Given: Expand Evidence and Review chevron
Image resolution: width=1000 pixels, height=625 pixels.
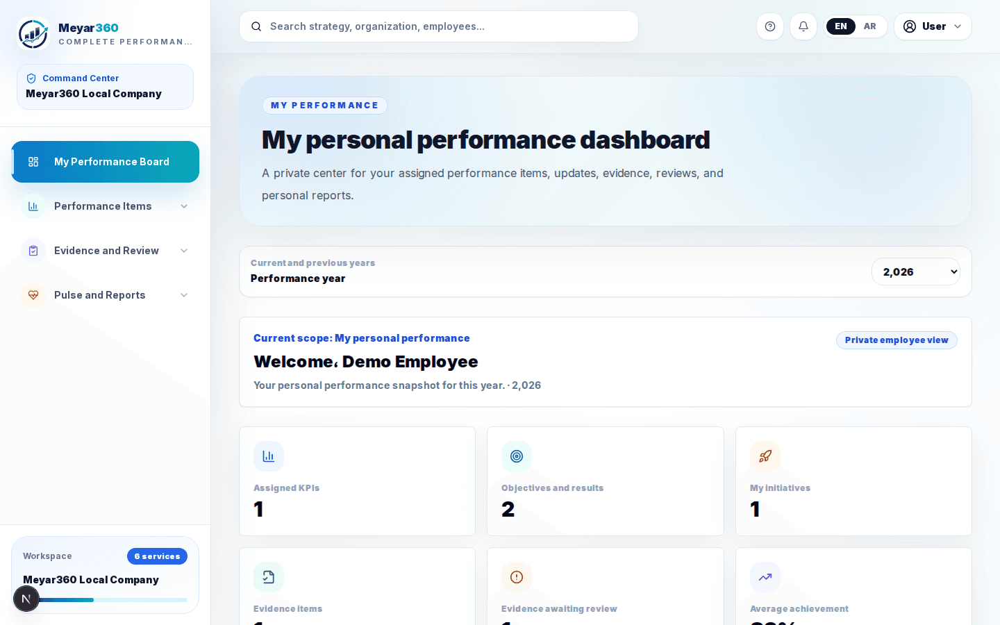Looking at the screenshot, I should [184, 251].
